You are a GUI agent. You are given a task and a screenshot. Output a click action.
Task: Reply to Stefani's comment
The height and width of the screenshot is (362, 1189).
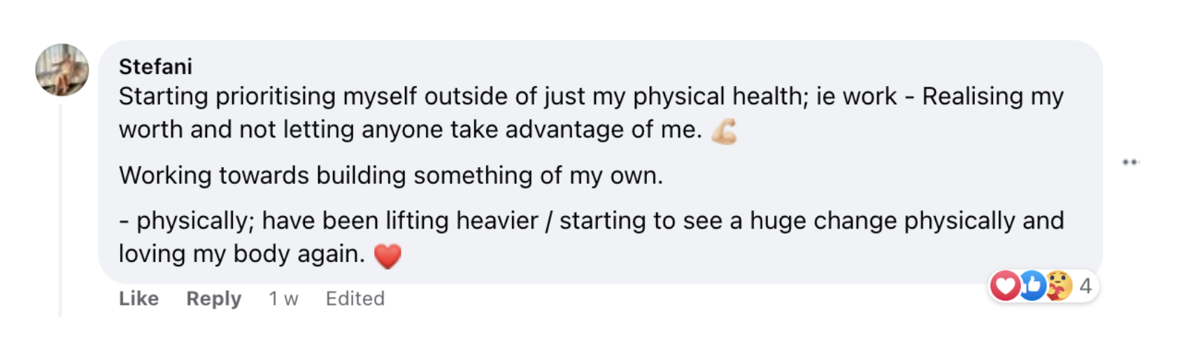point(213,298)
